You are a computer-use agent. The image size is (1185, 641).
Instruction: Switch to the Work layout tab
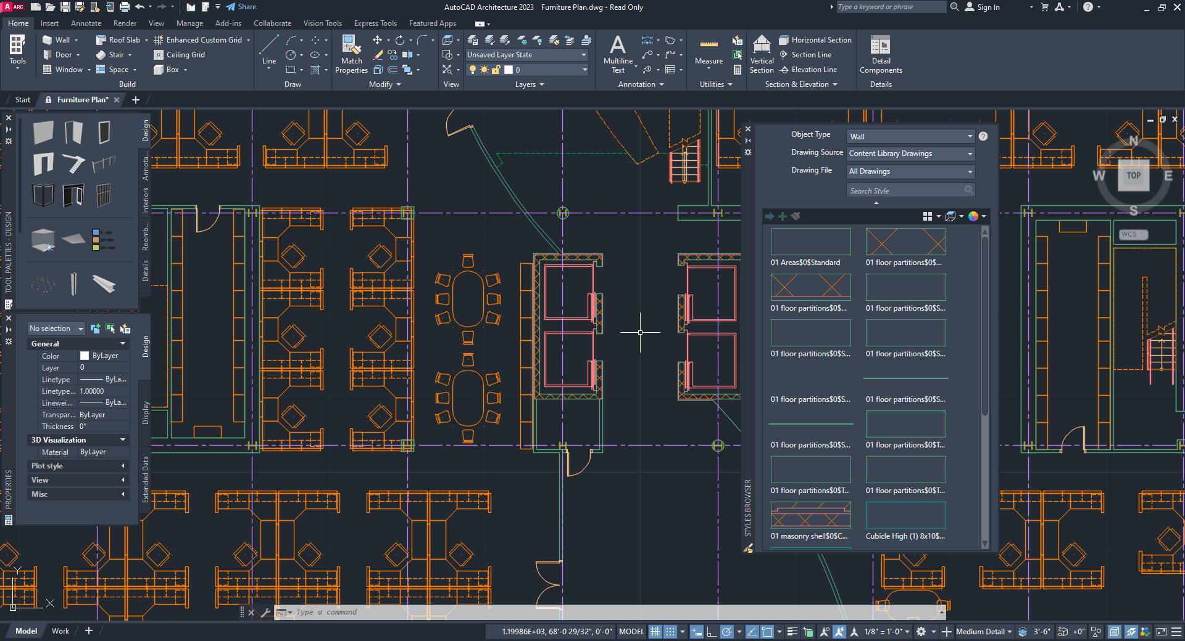[x=60, y=631]
